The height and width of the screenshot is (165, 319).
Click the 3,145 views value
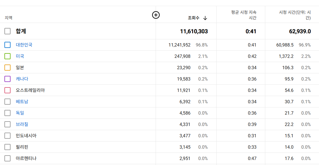[185, 147]
